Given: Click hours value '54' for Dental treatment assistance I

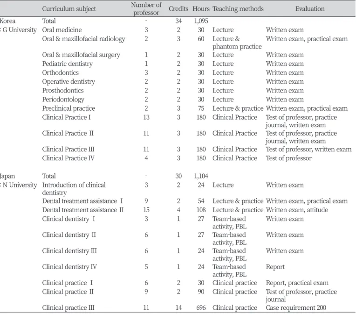Looking at the screenshot, I should coord(201,201).
